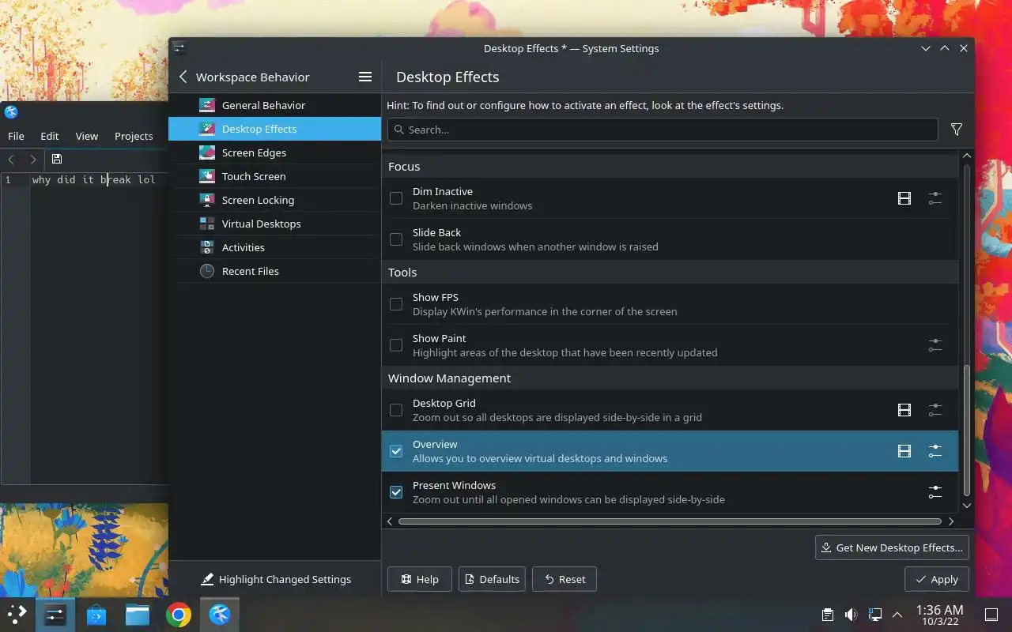Focus the effects Search field

click(x=663, y=130)
